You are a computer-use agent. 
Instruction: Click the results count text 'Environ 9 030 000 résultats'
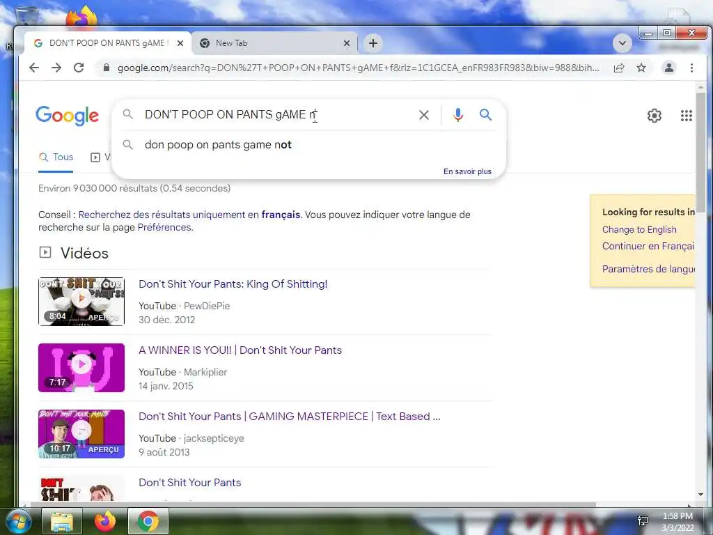click(x=134, y=188)
